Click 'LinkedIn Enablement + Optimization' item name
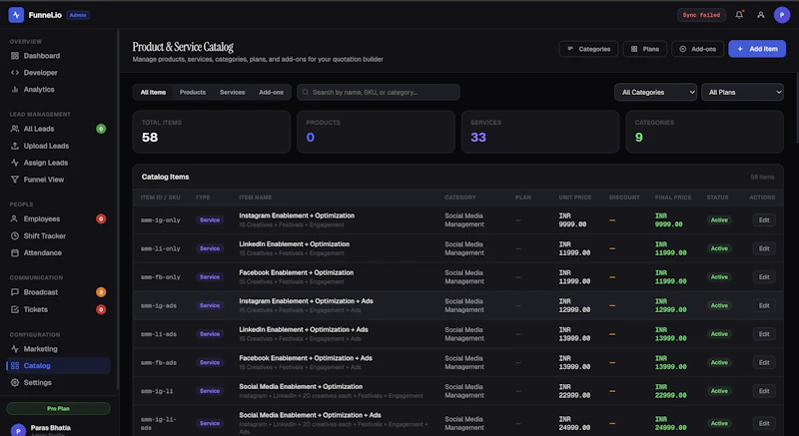799x436 pixels. (294, 244)
